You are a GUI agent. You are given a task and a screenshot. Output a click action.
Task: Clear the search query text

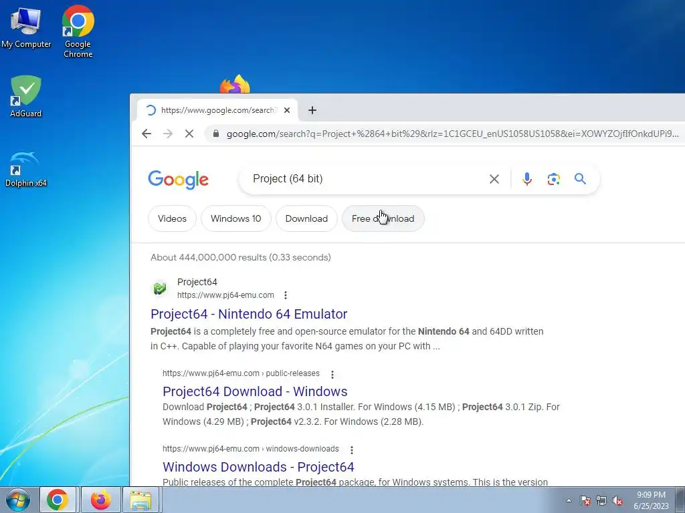494,179
